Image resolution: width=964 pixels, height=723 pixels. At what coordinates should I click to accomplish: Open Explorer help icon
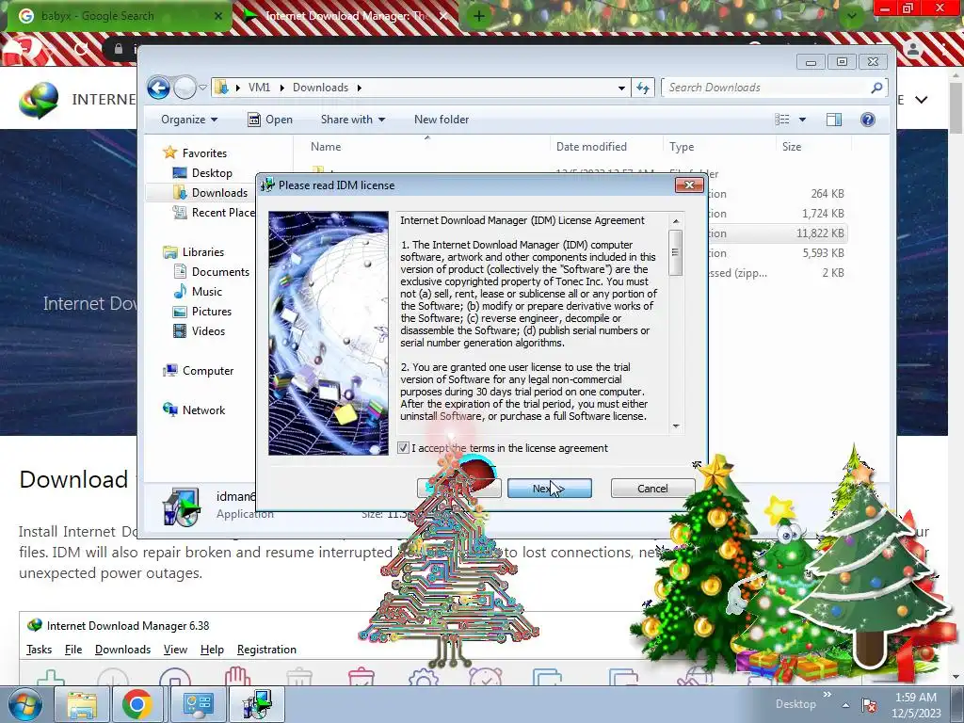pos(867,120)
